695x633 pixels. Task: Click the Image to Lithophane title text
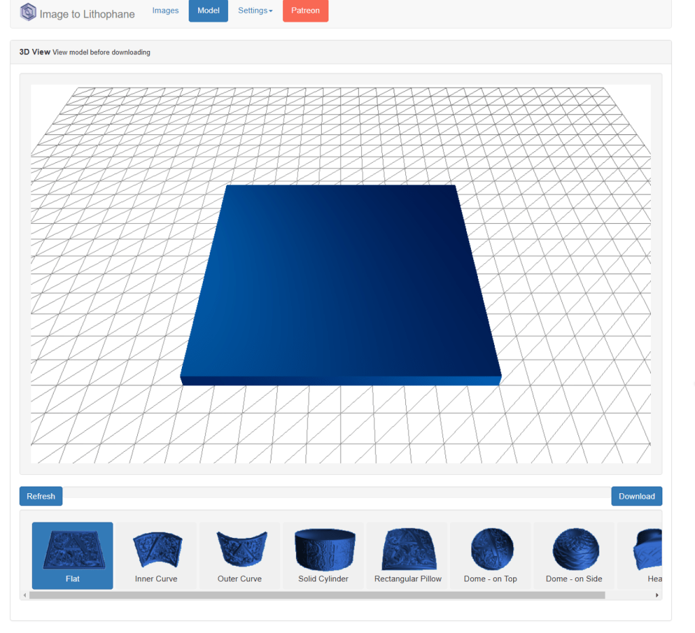point(87,14)
